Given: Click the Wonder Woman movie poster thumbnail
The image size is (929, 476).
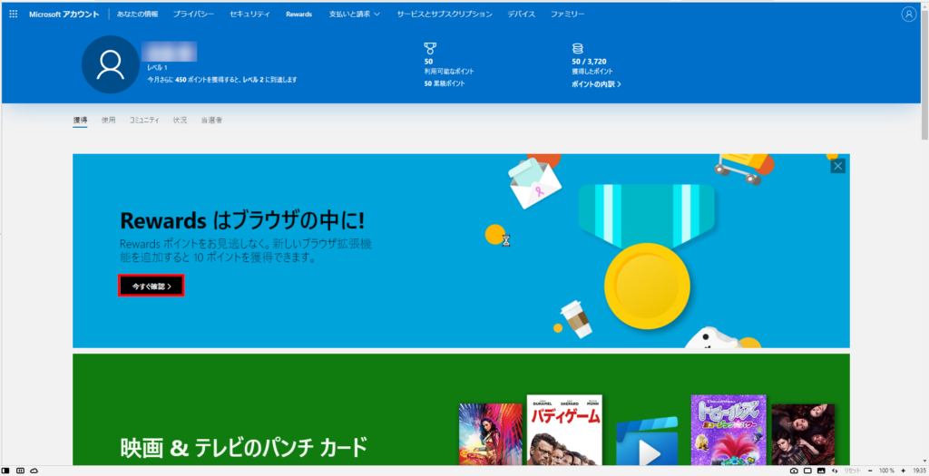Looking at the screenshot, I should tap(490, 434).
